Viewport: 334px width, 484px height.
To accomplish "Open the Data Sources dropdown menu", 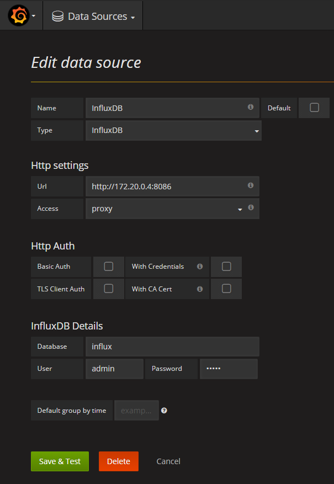I will pyautogui.click(x=93, y=17).
